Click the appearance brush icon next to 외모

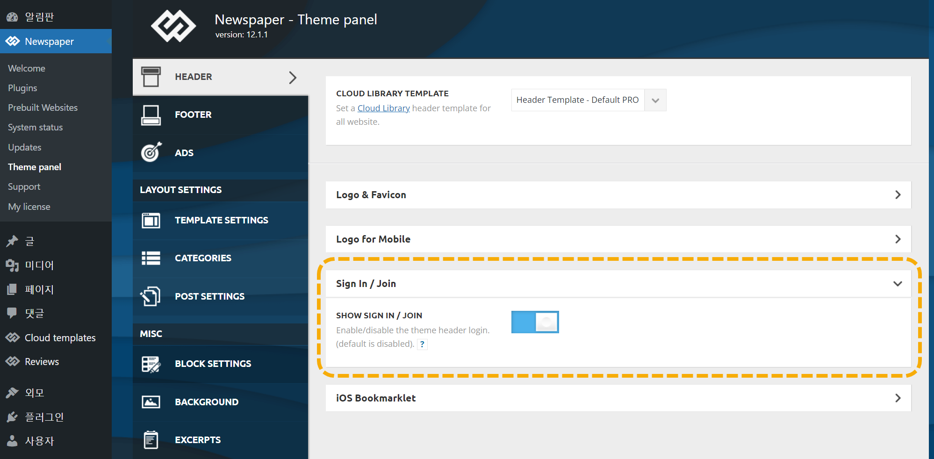(12, 393)
